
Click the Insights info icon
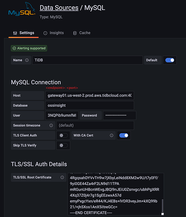45,33
